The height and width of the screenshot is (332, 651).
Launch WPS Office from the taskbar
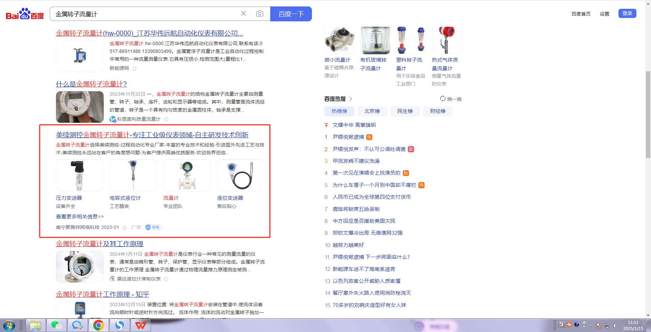point(140,326)
